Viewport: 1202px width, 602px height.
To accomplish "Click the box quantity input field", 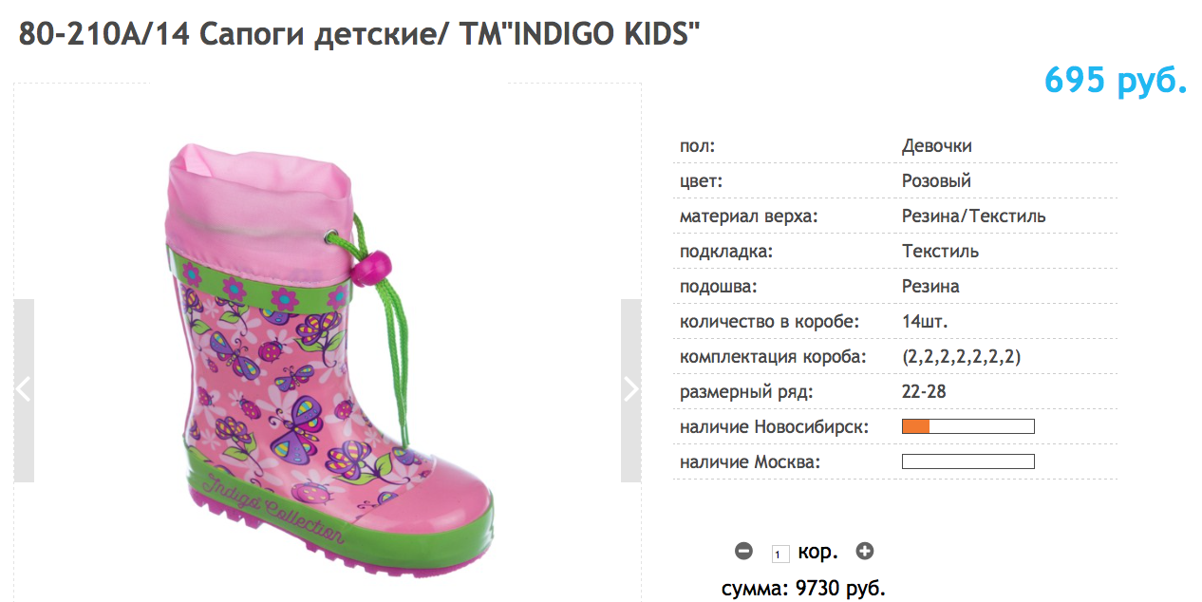I will pyautogui.click(x=779, y=553).
